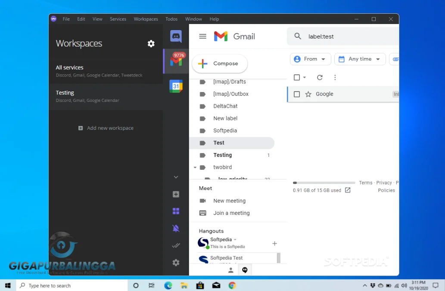The width and height of the screenshot is (445, 291).
Task: Open Gmail's more options three-dot menu
Action: [x=335, y=77]
